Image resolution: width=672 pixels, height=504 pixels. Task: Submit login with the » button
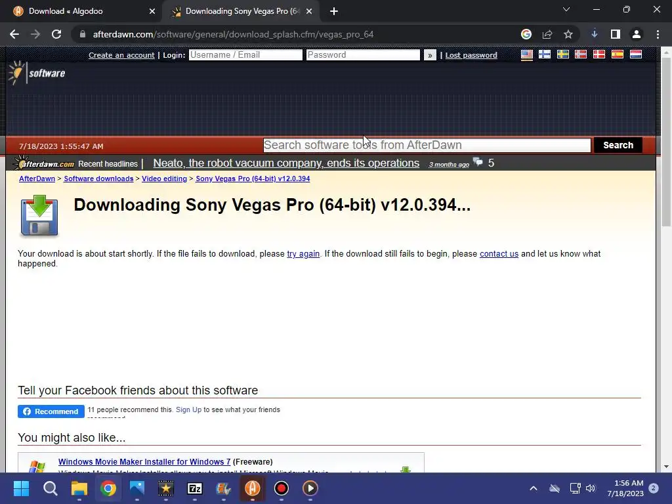point(430,55)
